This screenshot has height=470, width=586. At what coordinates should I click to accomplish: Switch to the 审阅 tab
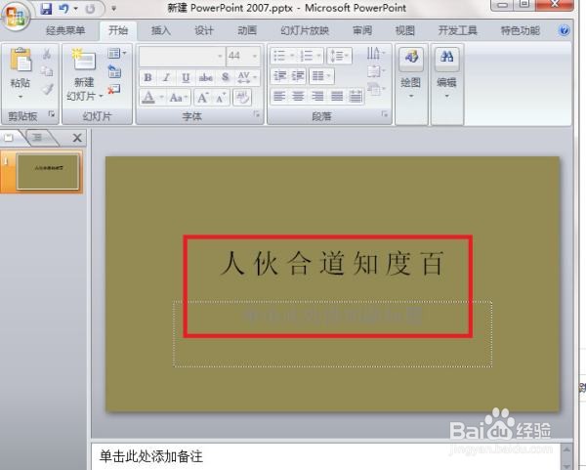click(x=362, y=30)
